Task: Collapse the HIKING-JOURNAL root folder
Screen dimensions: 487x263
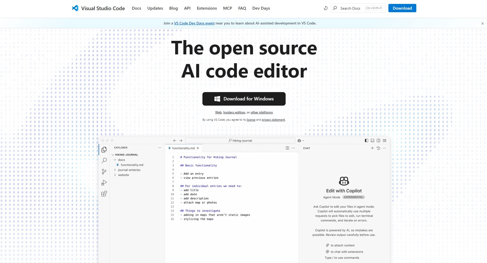Action: (113, 155)
